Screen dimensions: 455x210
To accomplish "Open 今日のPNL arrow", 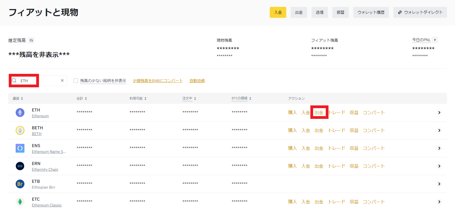I will point(435,40).
